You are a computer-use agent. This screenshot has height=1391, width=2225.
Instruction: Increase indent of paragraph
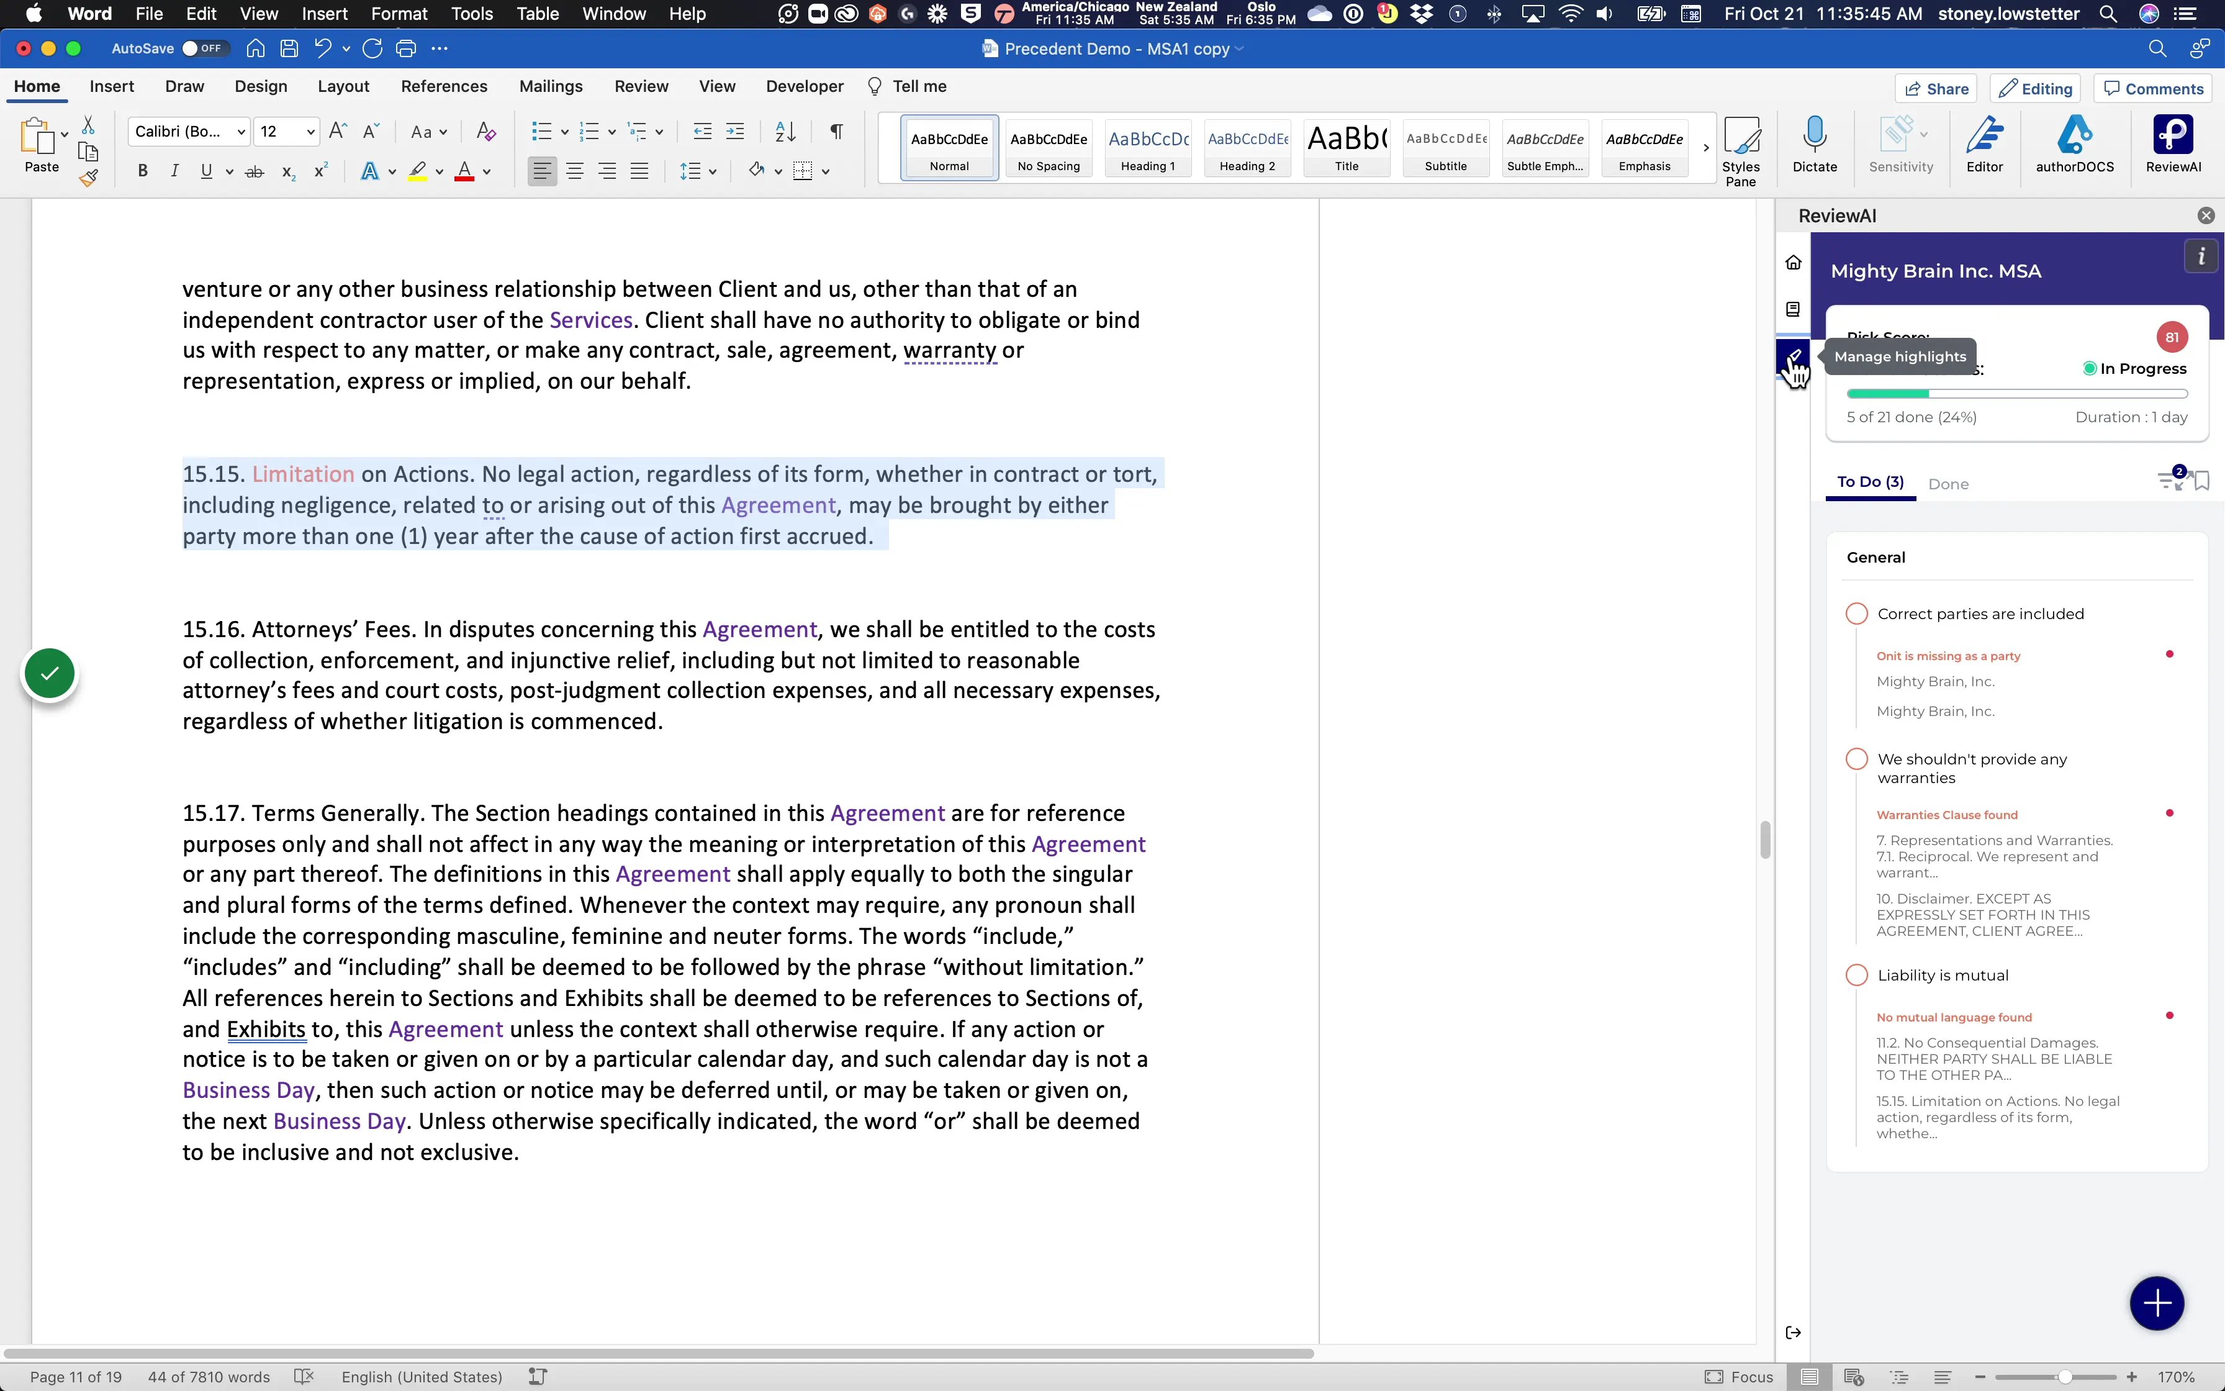click(734, 132)
